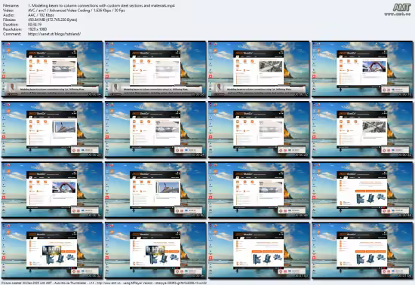Click the 'Picture created' footer text
415x285 pixels.
pos(104,283)
